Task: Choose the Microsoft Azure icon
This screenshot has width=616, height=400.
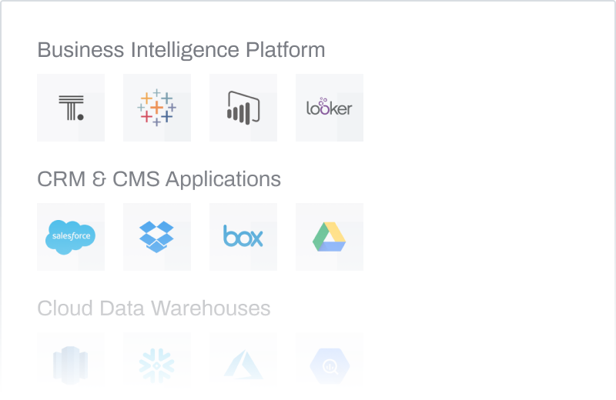Action: pos(243,363)
